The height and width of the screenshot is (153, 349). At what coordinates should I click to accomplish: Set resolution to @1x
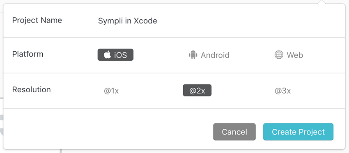click(111, 91)
